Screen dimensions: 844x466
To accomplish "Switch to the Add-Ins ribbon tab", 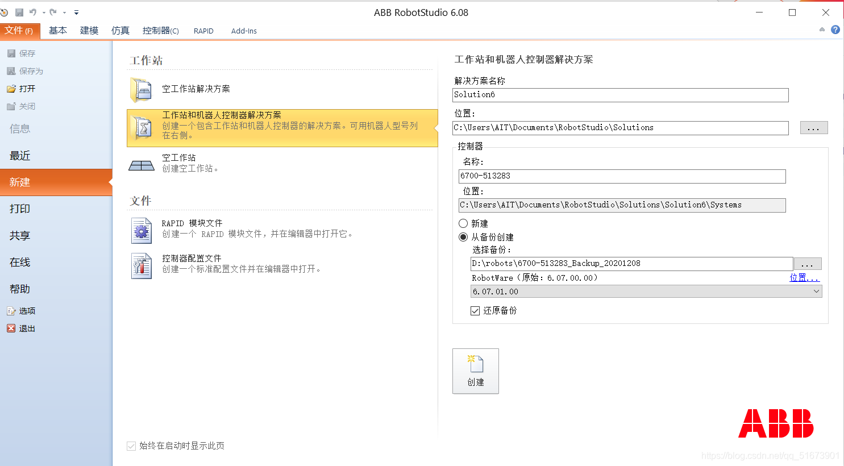I will pos(244,31).
